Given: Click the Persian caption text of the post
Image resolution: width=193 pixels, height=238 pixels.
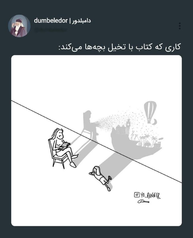Looking at the screenshot, I should [x=120, y=47].
